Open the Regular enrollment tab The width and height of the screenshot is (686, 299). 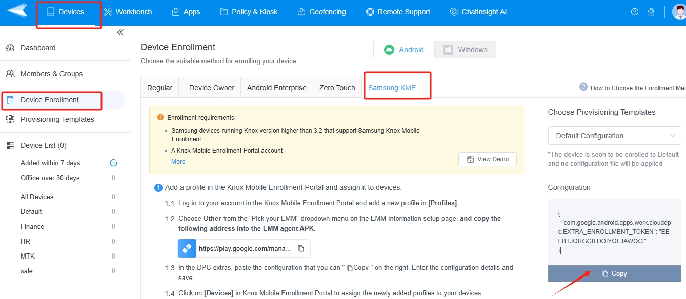click(x=160, y=88)
